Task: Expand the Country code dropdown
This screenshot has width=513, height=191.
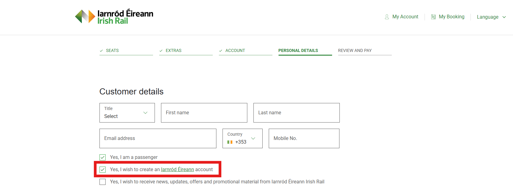Action: point(242,138)
